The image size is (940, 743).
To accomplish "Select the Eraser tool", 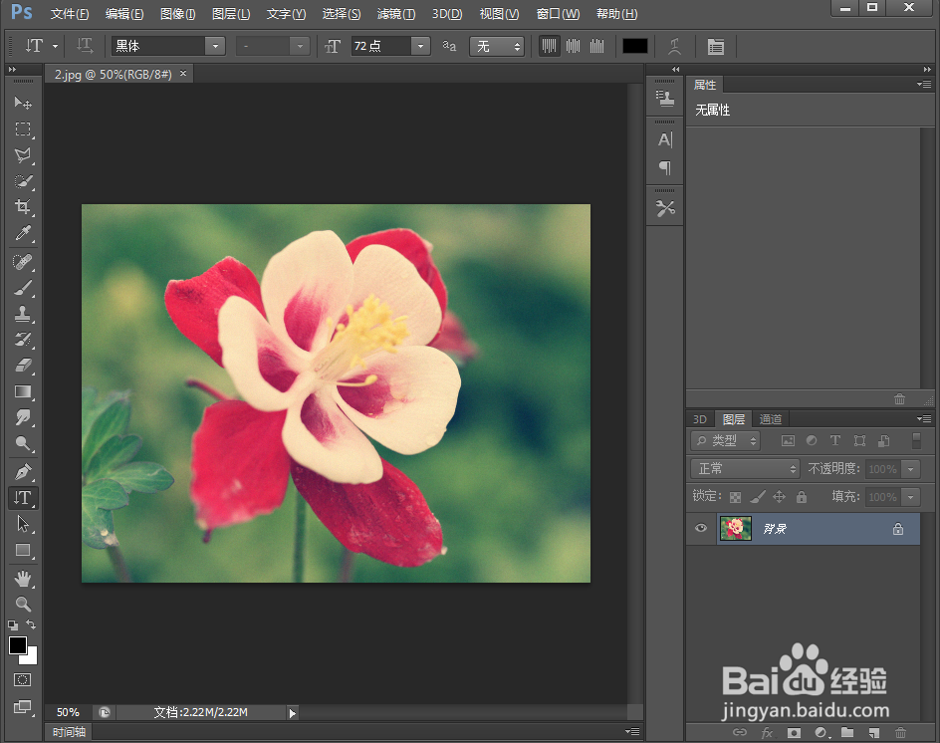I will (23, 366).
